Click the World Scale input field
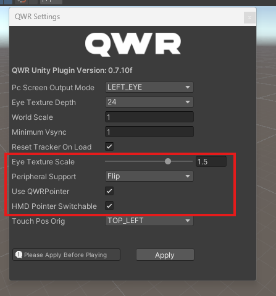Screen dimensions: 276x296 (149, 117)
